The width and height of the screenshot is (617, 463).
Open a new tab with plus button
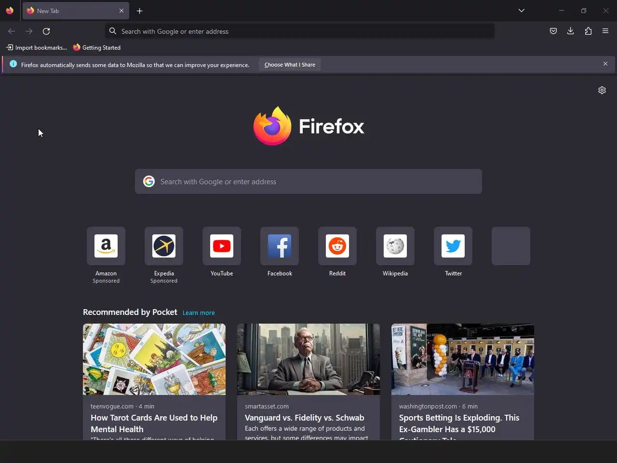(139, 11)
